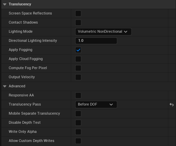176x146 pixels.
Task: Enable Write Only Alpha
Action: point(78,132)
